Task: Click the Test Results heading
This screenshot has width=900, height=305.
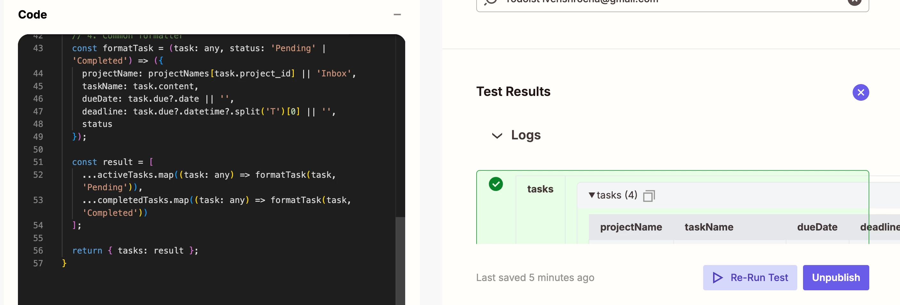Action: [513, 91]
